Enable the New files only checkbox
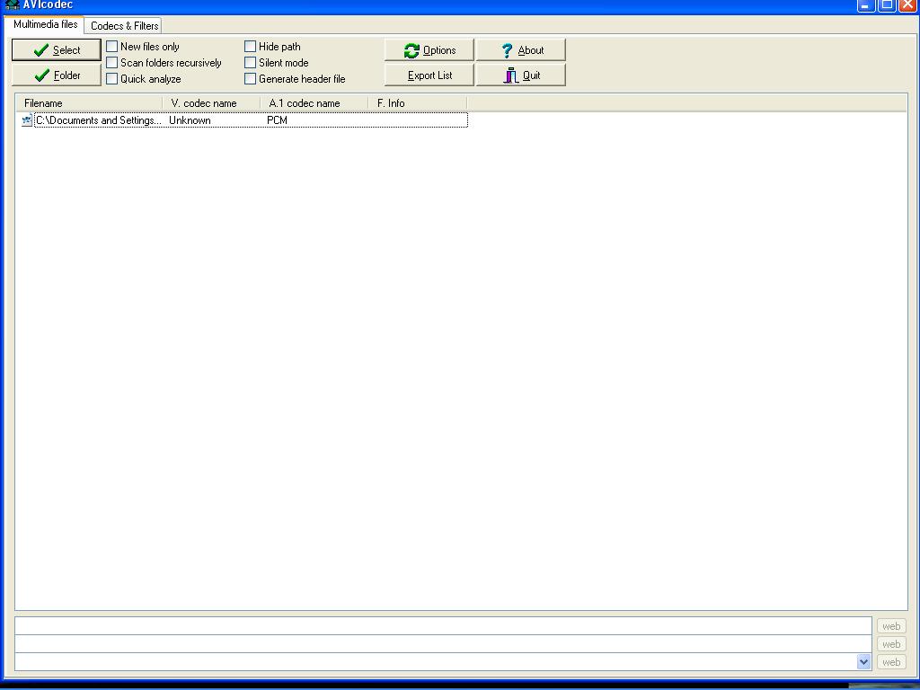This screenshot has height=690, width=920. tap(112, 47)
